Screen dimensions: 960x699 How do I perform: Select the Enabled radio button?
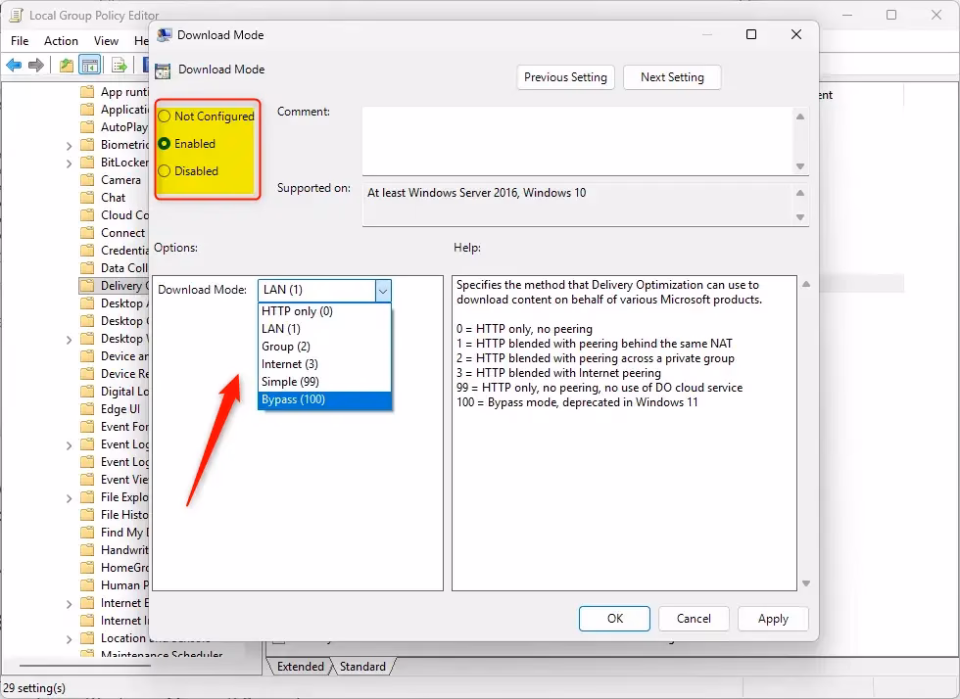click(x=164, y=143)
